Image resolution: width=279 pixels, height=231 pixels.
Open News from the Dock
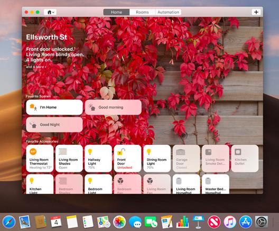pyautogui.click(x=214, y=221)
